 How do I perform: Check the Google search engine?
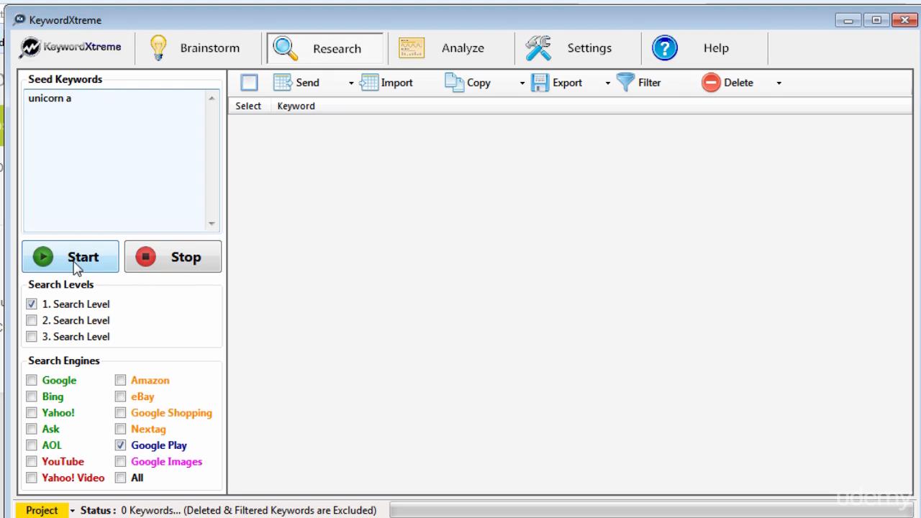[x=32, y=381]
